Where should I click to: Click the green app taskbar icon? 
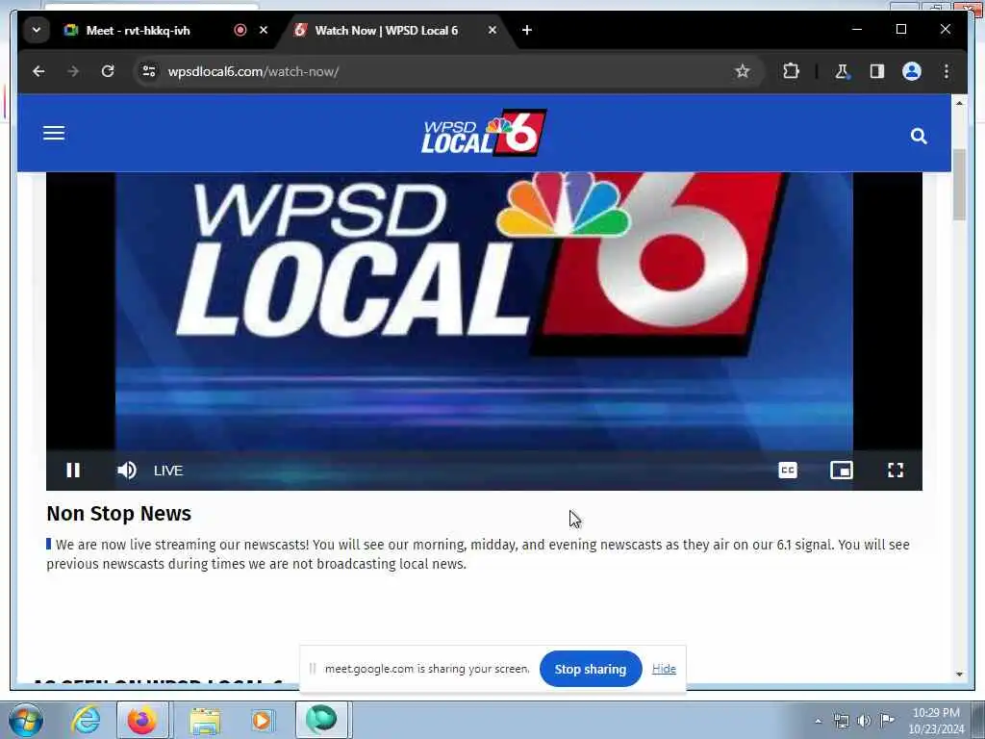[x=321, y=720]
